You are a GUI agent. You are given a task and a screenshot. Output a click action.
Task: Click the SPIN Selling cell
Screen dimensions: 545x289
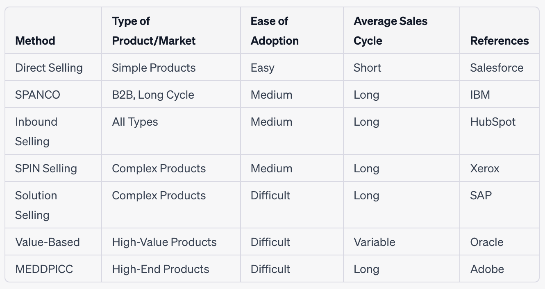click(x=46, y=168)
